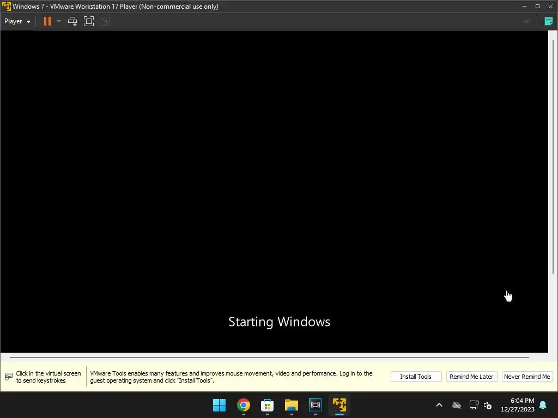Open File Explorer from the taskbar
Image resolution: width=558 pixels, height=418 pixels.
click(292, 405)
